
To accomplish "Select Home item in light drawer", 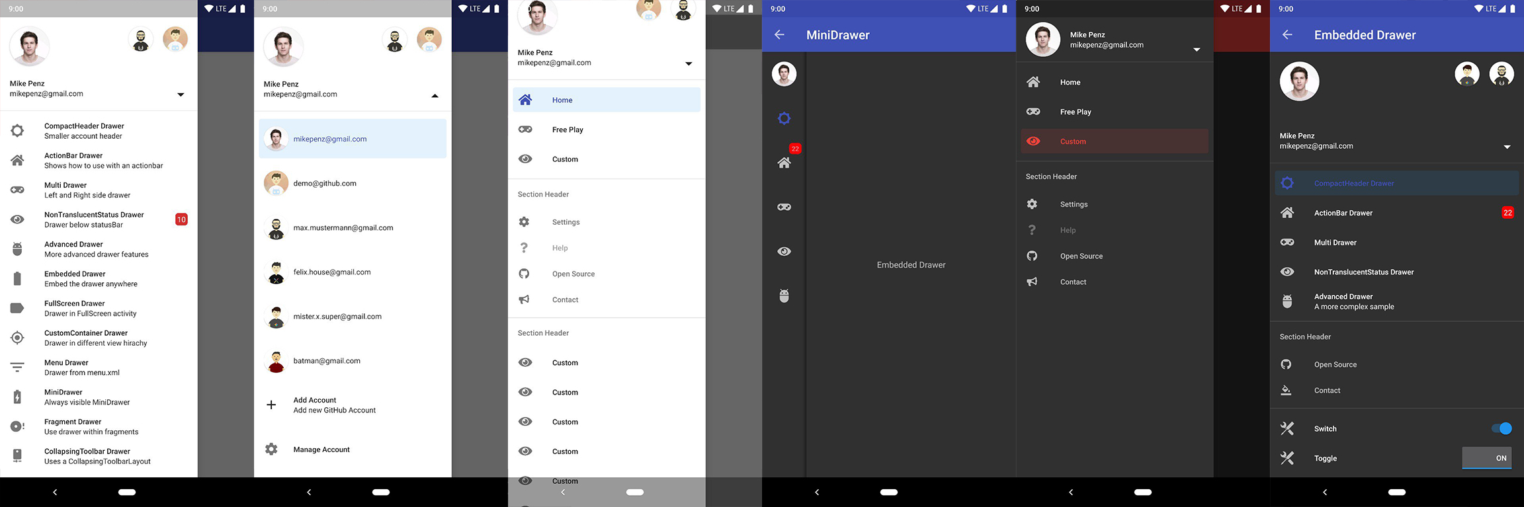I will pos(607,100).
